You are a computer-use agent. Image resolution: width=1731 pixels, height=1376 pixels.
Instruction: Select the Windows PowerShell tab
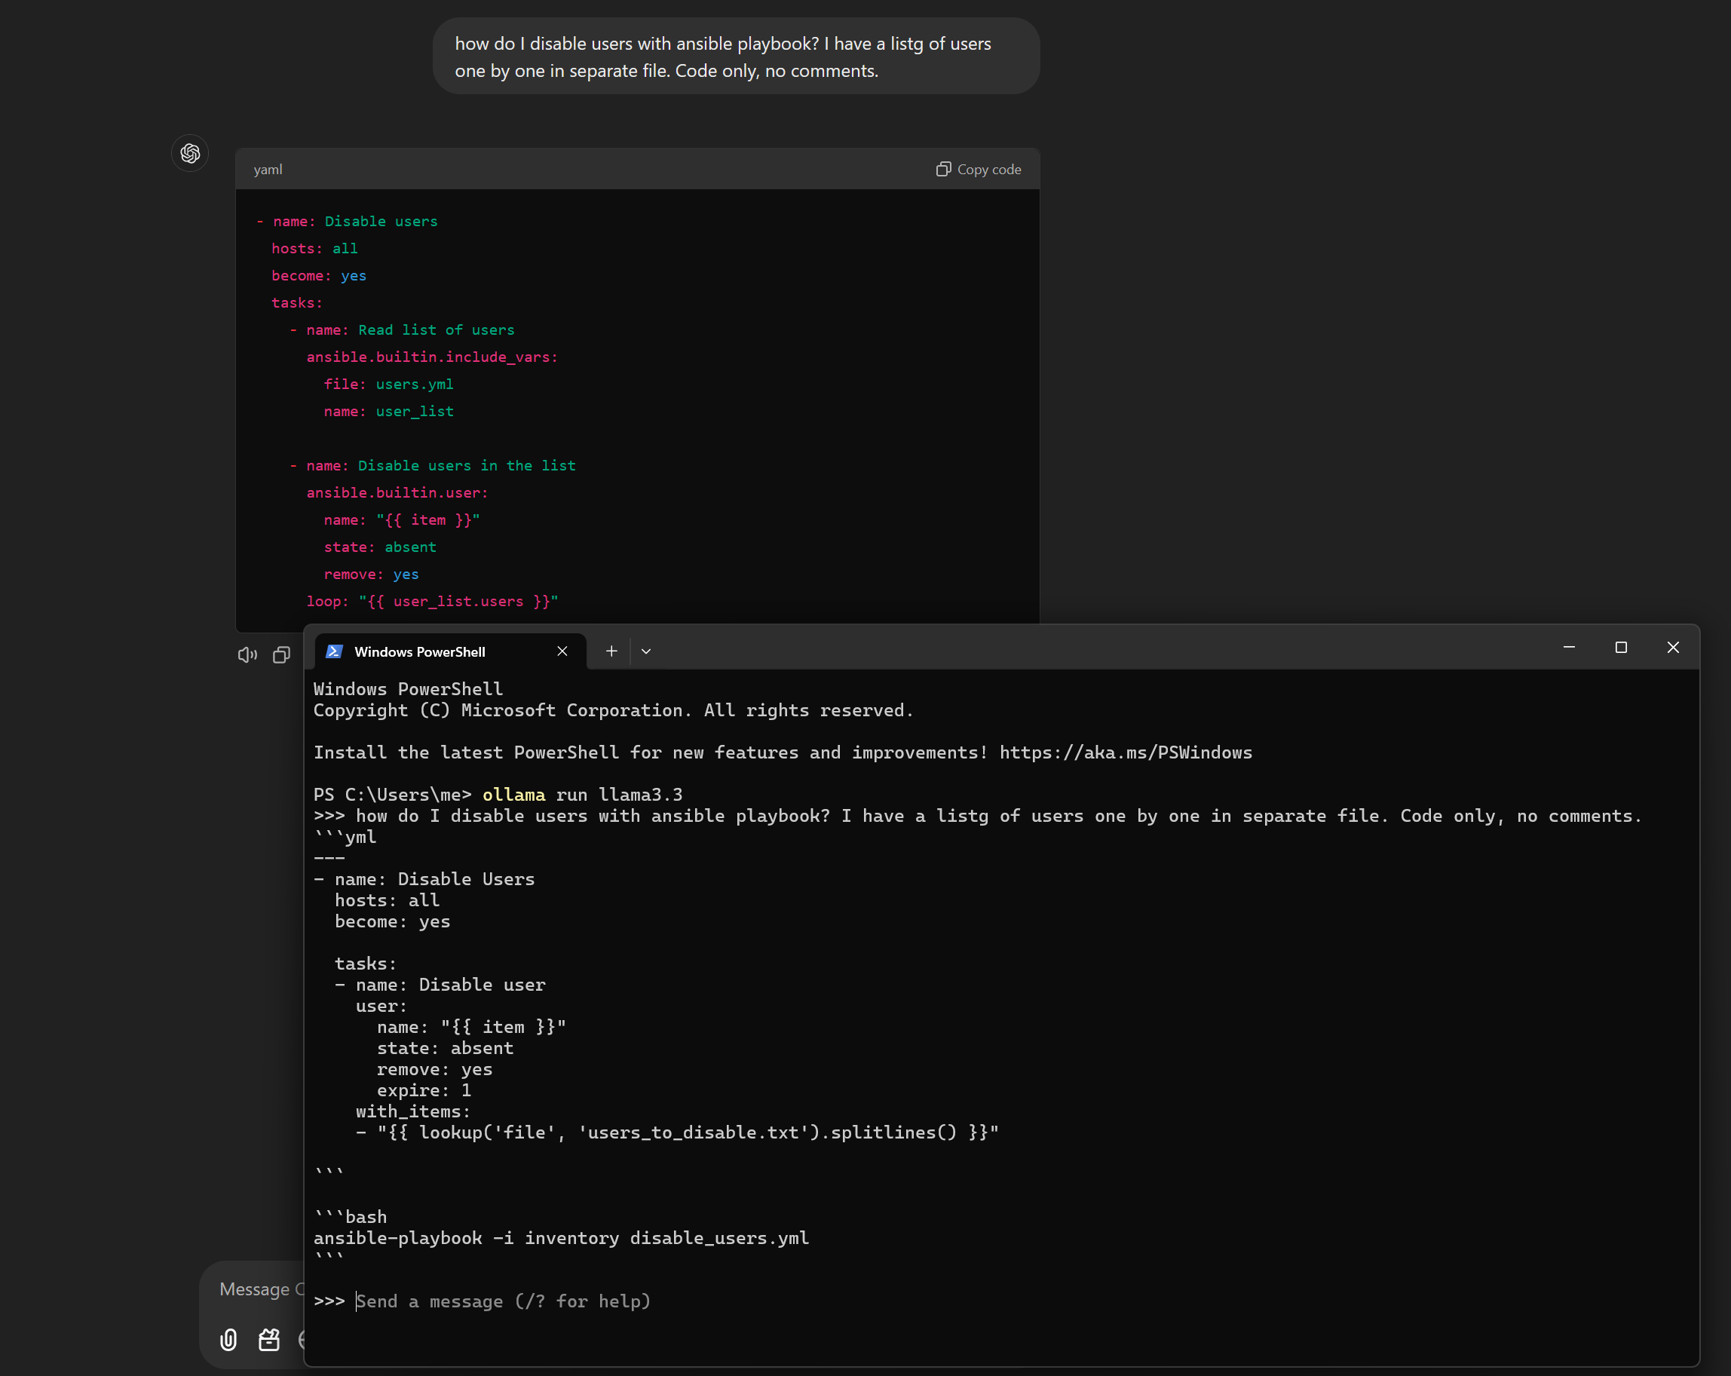tap(449, 651)
